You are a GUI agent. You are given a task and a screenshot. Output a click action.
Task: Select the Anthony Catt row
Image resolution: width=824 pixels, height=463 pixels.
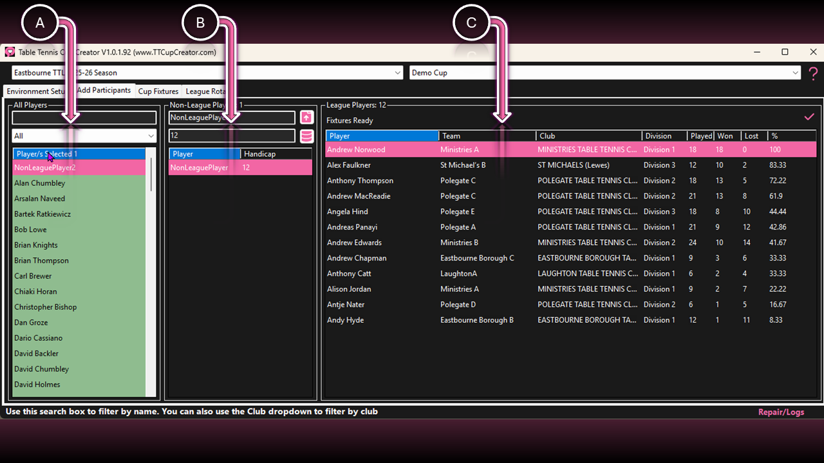(x=571, y=273)
